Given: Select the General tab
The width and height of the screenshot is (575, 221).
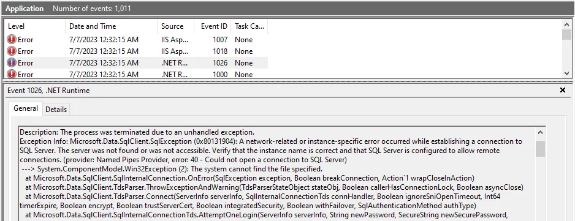Looking at the screenshot, I should click(x=26, y=108).
